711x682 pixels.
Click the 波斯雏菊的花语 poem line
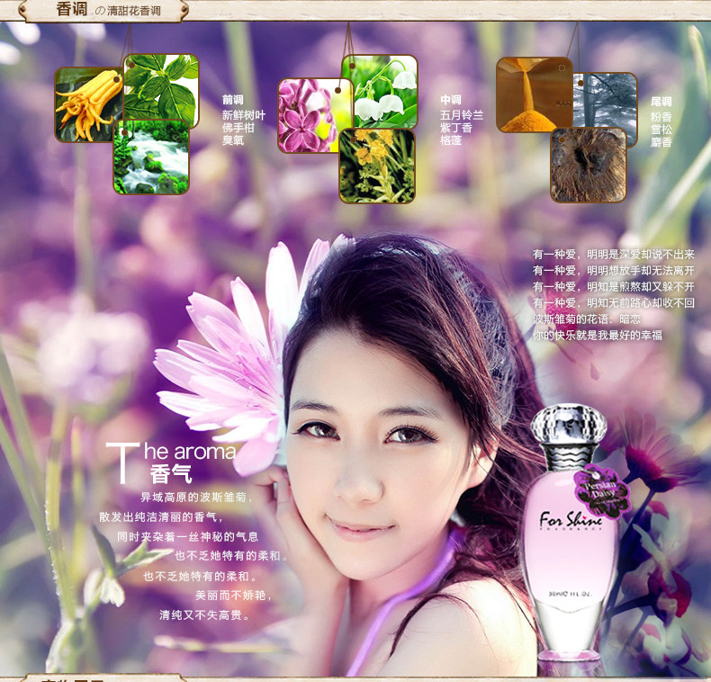(x=586, y=319)
